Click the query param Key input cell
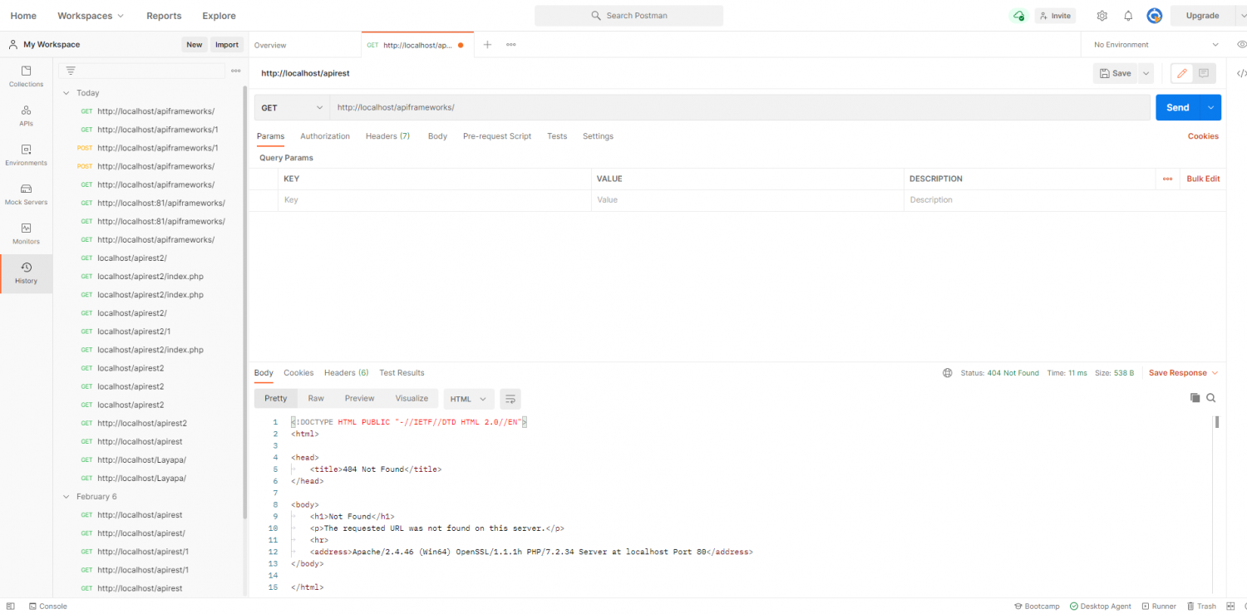 435,200
